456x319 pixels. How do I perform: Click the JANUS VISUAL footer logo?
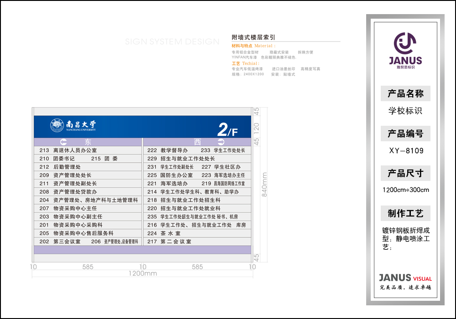pyautogui.click(x=405, y=278)
